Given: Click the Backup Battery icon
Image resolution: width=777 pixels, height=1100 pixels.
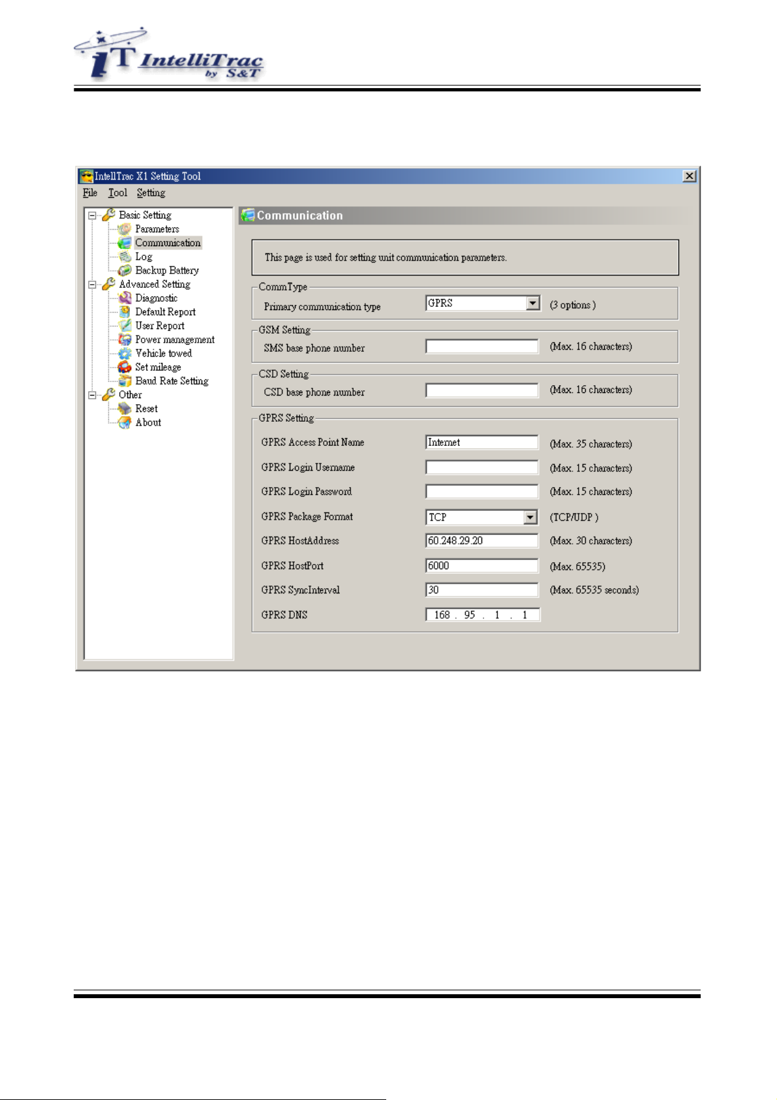Looking at the screenshot, I should 125,270.
